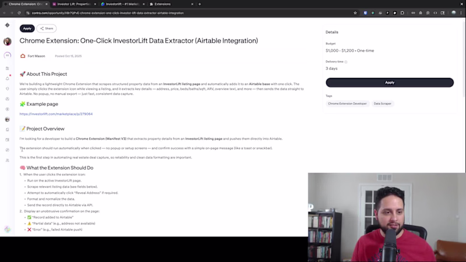Click the address bar URL field
Screen dimensions: 466x262
pyautogui.click(x=190, y=13)
